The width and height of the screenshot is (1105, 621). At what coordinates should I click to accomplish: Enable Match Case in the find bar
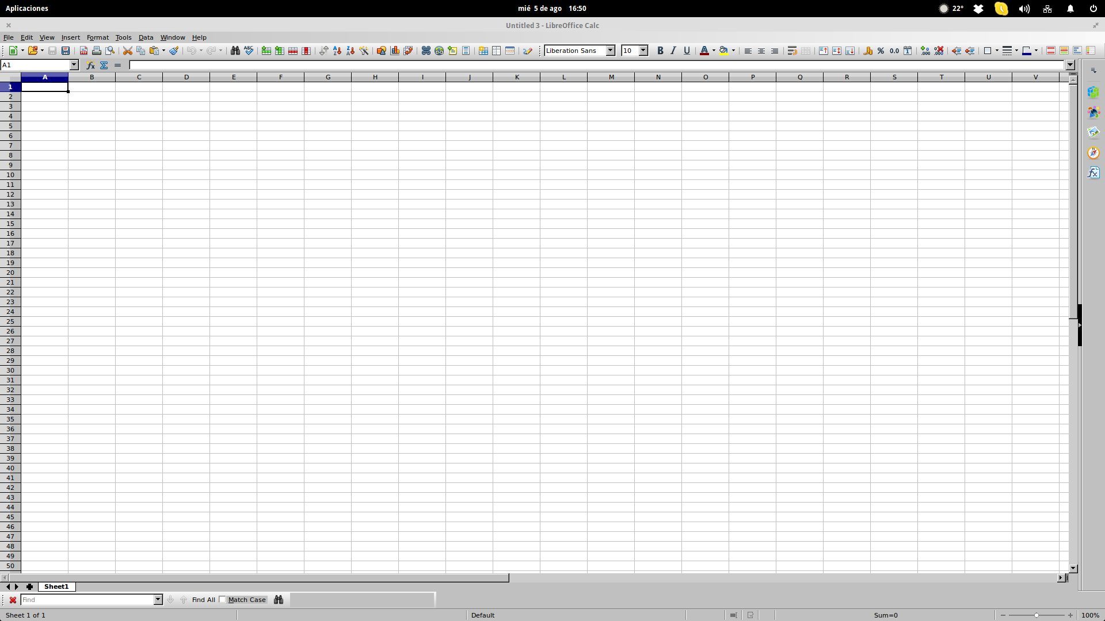click(223, 600)
